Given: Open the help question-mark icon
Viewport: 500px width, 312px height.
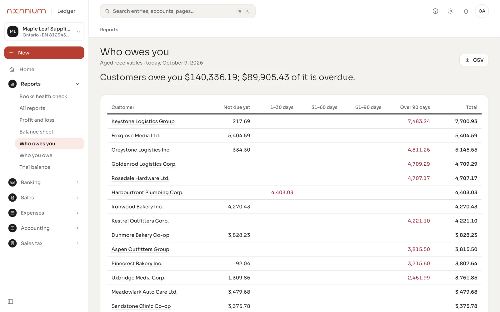Looking at the screenshot, I should click(435, 11).
